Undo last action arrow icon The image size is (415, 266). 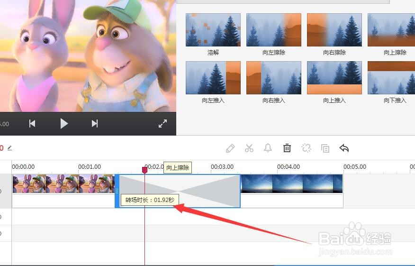[344, 148]
